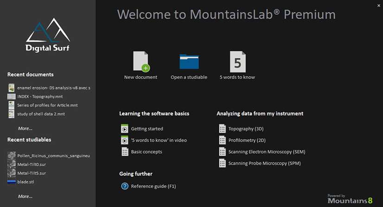Click the blade.stl blue thumbnail icon
Viewport: 383px width, 207px height.
pos(11,182)
